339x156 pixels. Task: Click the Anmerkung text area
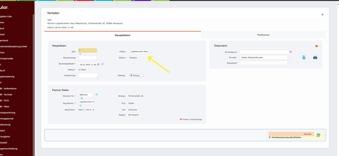(x=88, y=75)
